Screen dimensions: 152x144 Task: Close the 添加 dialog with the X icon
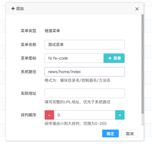(137, 9)
